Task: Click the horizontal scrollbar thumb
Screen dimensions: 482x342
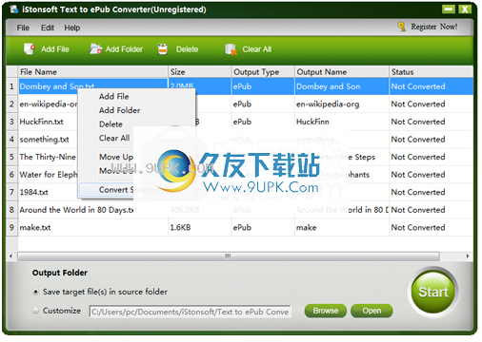Action: coord(229,256)
